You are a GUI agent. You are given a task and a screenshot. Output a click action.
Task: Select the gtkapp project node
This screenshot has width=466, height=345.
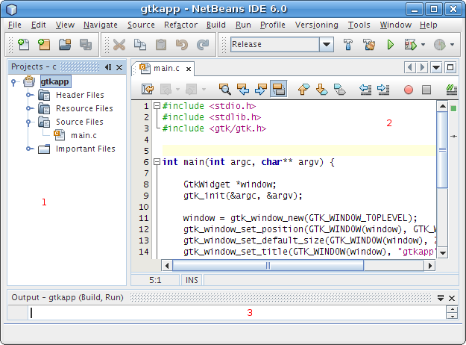(x=55, y=81)
